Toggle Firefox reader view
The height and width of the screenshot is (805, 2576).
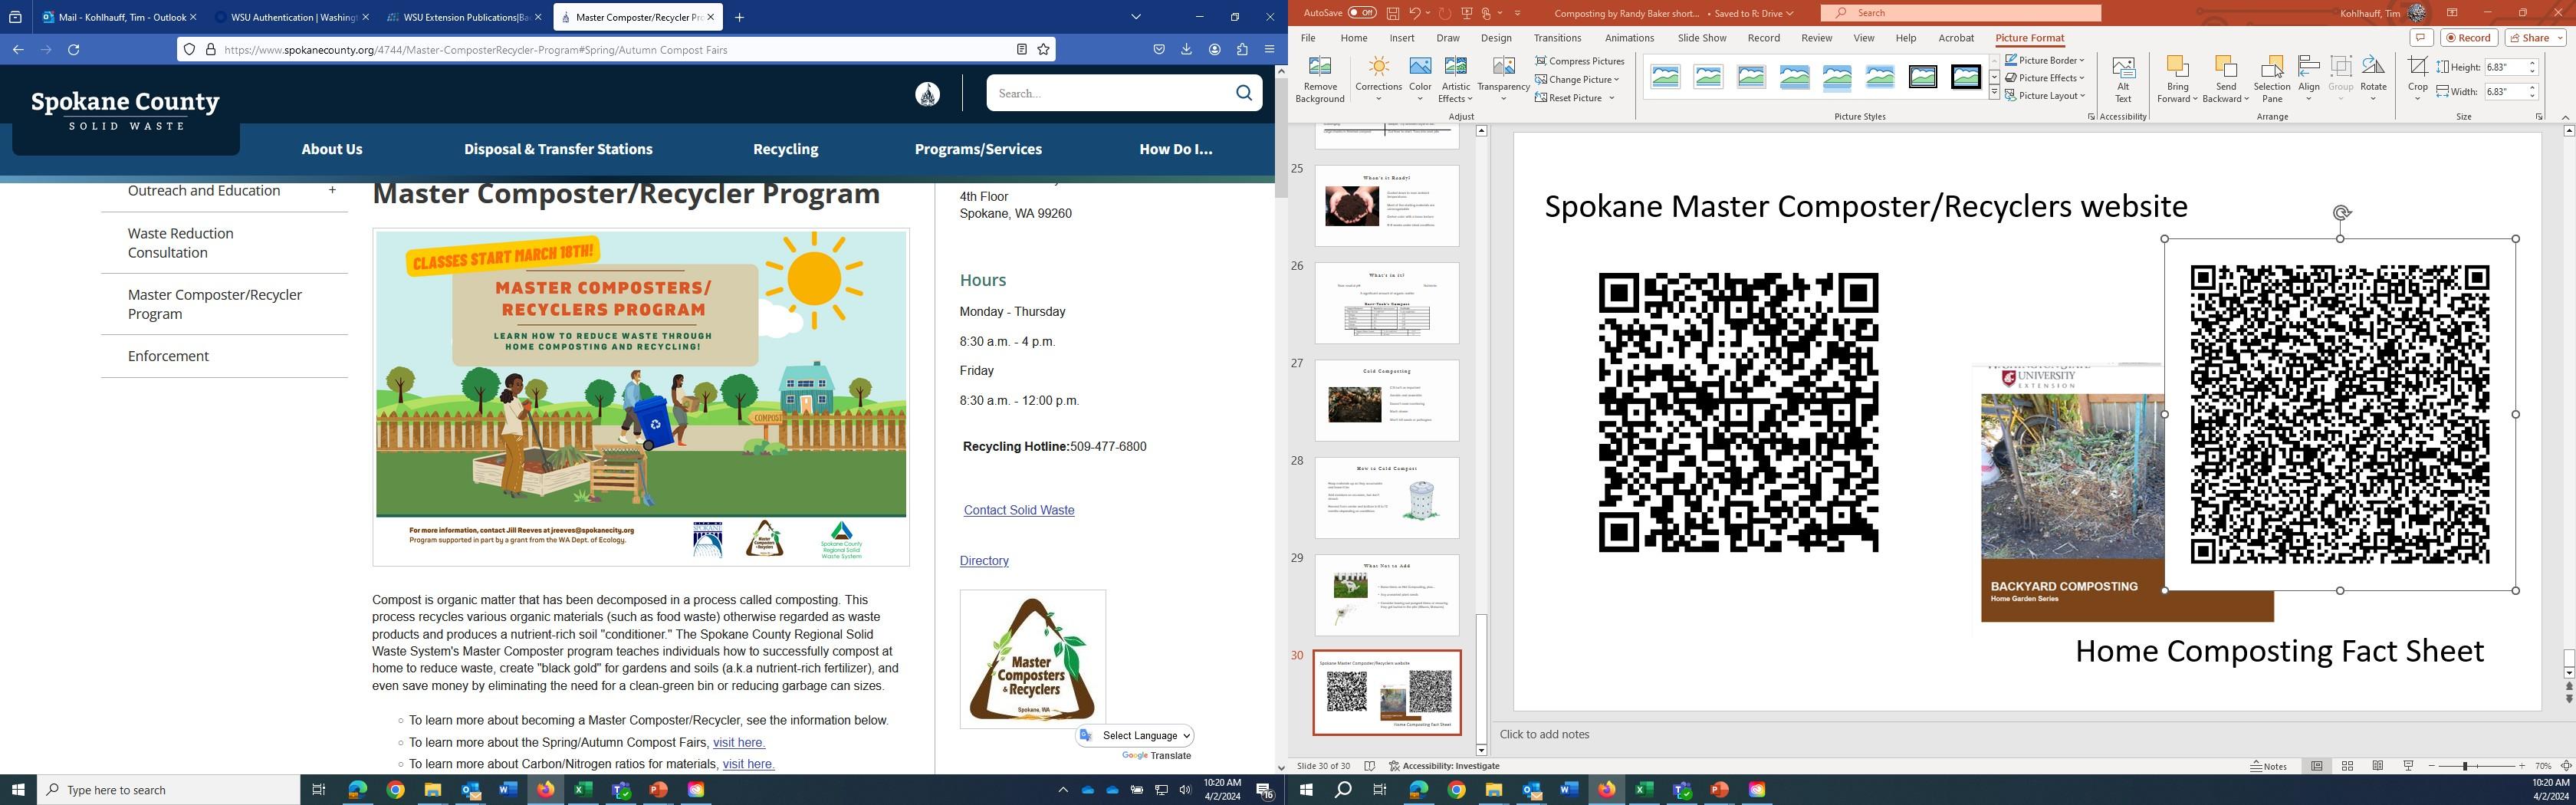click(1021, 49)
